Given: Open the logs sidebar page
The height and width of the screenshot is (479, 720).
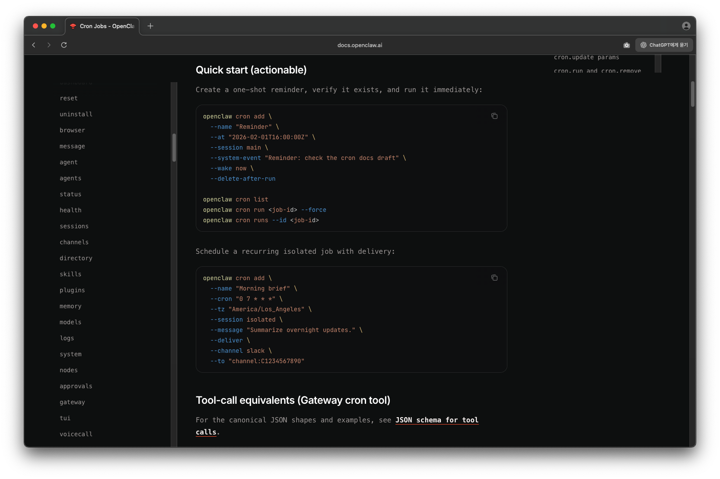Looking at the screenshot, I should [67, 338].
